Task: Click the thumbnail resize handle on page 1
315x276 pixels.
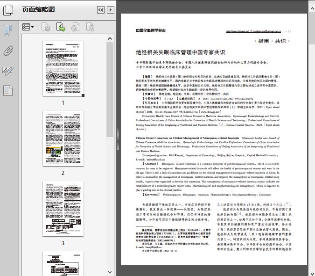Action: click(x=83, y=95)
